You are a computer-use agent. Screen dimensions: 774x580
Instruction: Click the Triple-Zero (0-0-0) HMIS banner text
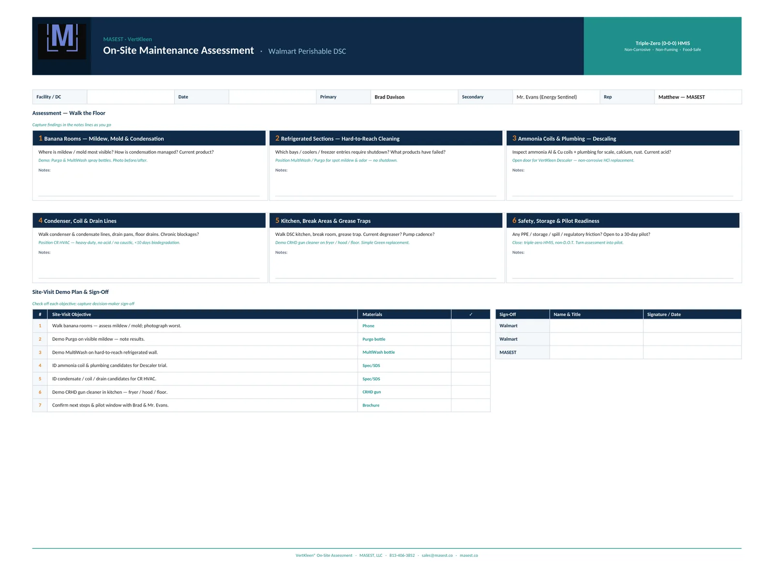point(663,43)
